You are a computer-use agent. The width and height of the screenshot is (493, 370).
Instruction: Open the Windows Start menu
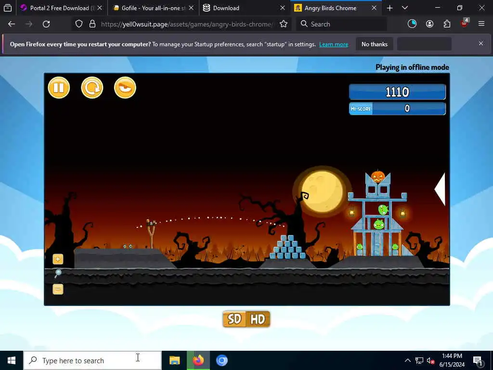(12, 360)
